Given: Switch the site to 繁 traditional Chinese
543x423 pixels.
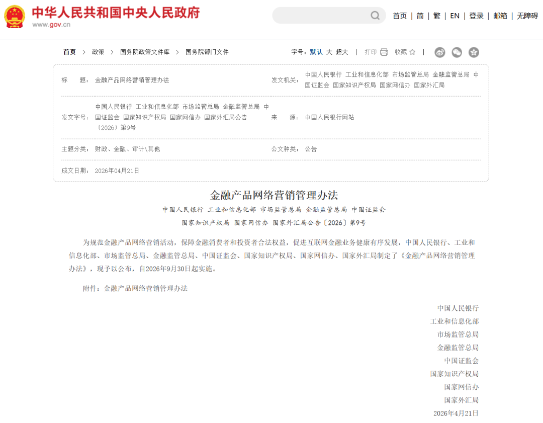Looking at the screenshot, I should pos(437,16).
